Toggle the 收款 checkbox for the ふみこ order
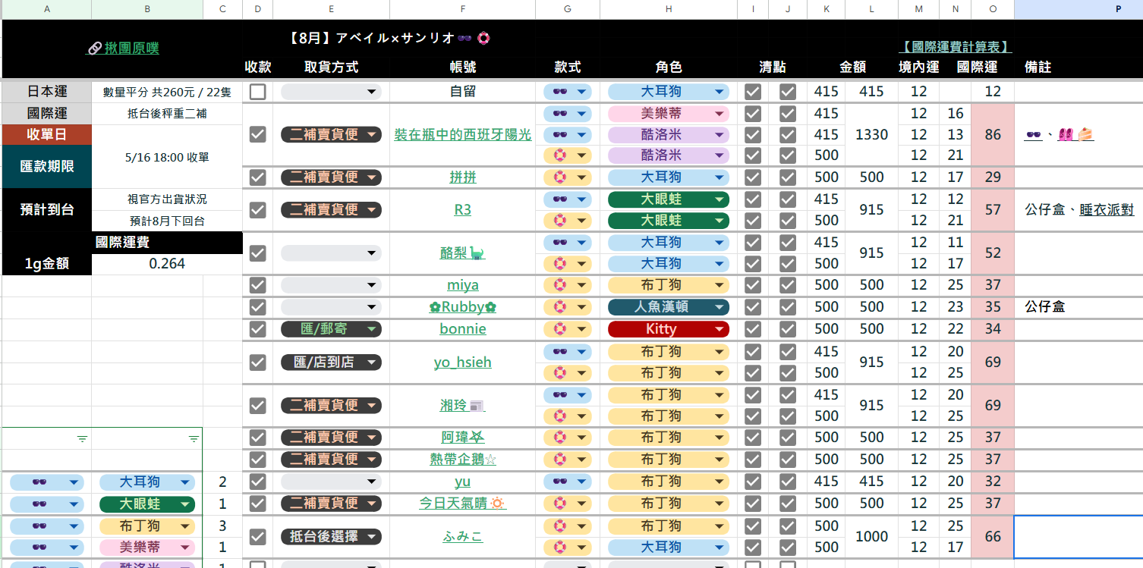 258,536
